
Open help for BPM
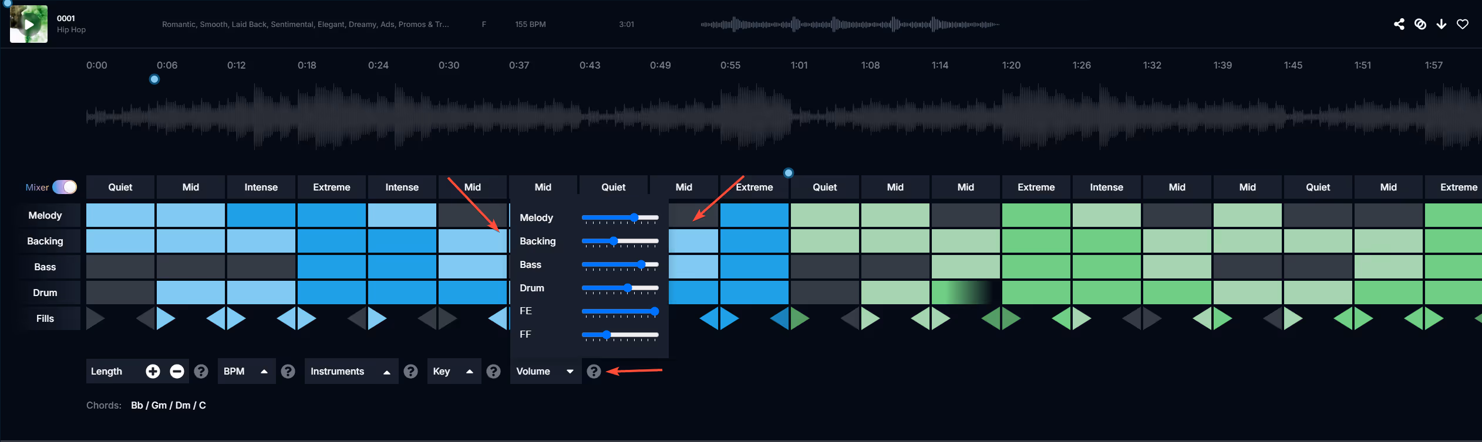(288, 371)
